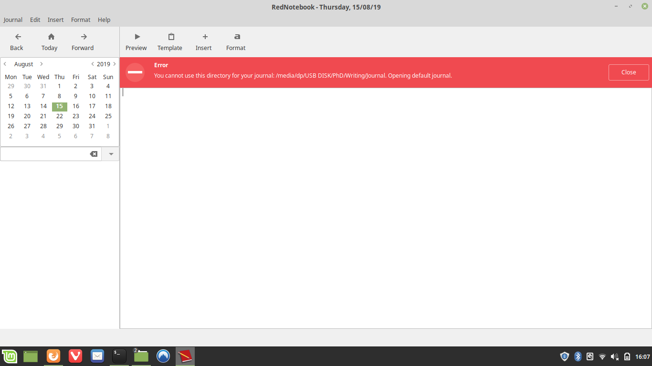Close the journal directory error message

tap(628, 72)
